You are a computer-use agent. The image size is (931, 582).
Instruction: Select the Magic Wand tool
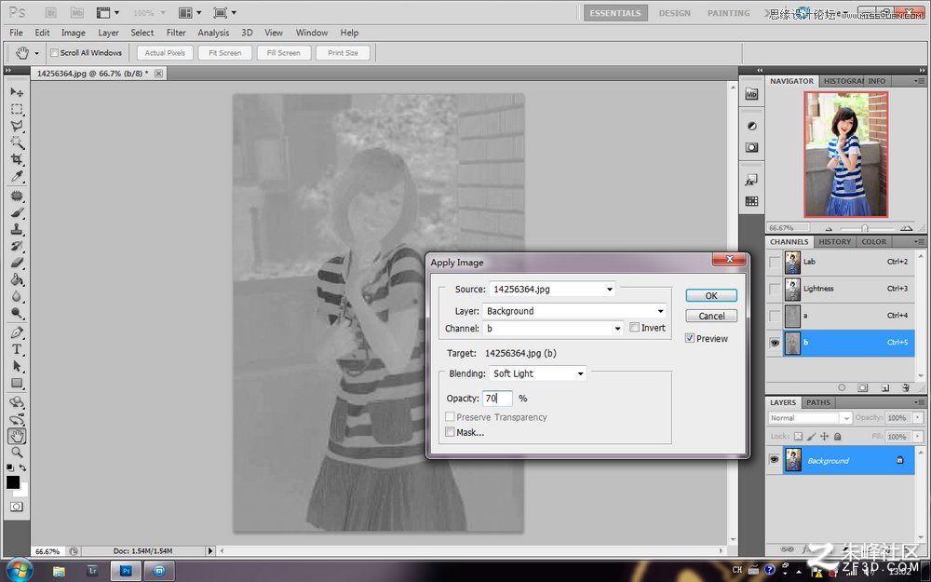tap(17, 142)
